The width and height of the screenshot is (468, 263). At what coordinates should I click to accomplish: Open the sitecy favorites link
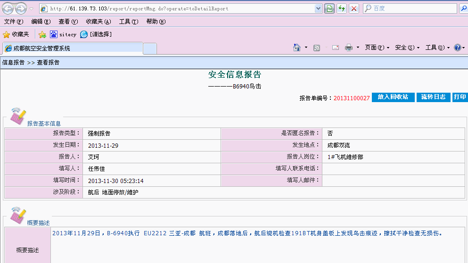tap(63, 34)
